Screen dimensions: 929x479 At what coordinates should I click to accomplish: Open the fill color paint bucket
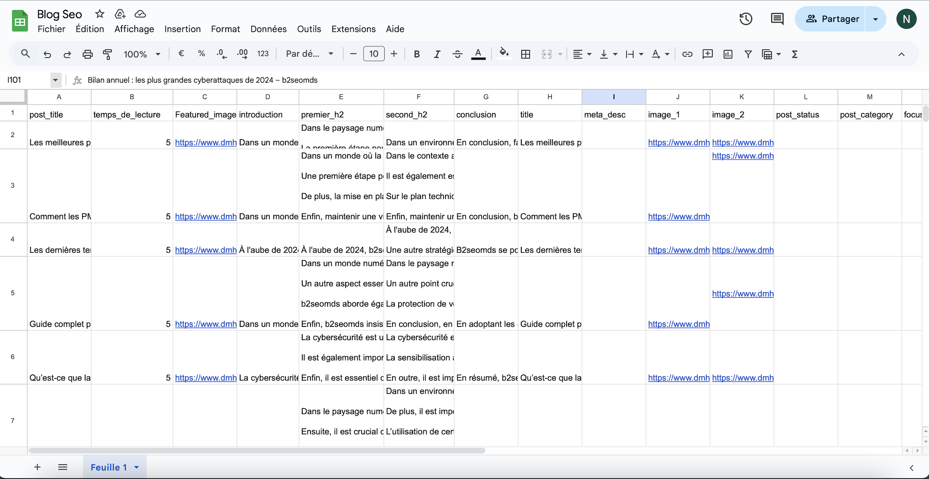pyautogui.click(x=504, y=53)
